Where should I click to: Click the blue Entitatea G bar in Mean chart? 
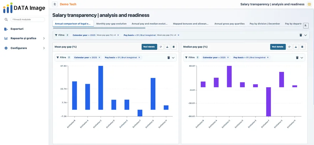153,94
